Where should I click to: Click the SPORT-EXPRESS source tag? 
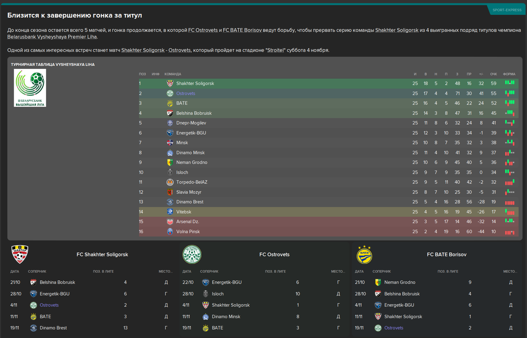point(507,10)
